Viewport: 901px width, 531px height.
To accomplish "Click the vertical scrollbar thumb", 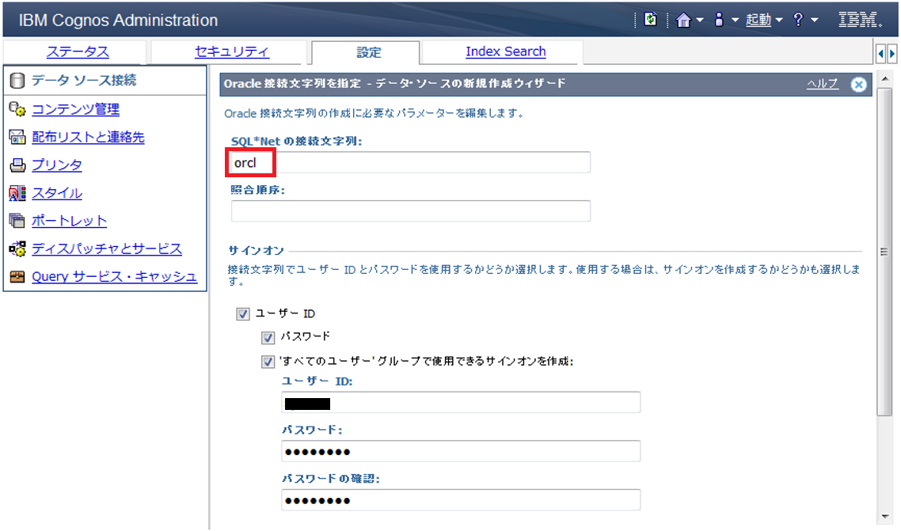I will (x=885, y=252).
